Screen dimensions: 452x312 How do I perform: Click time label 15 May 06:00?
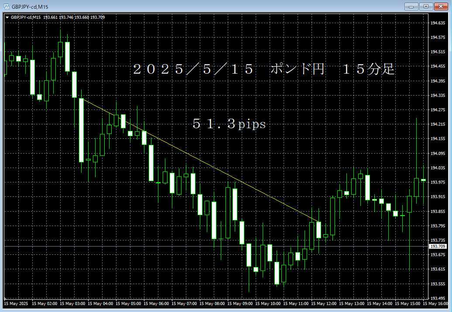156,303
